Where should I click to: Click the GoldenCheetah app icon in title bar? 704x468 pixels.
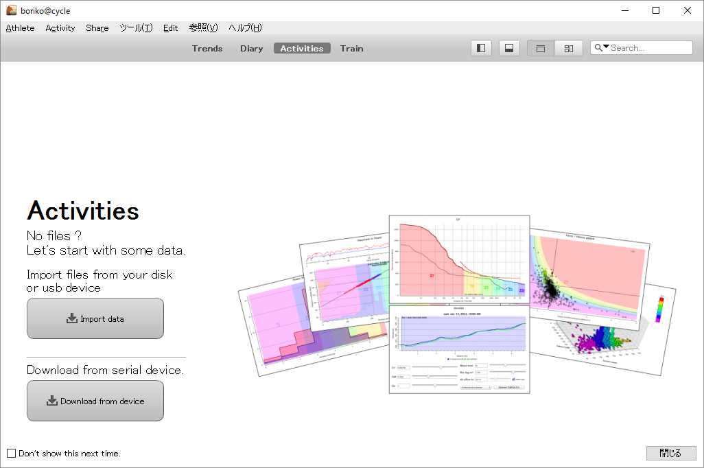pyautogui.click(x=11, y=10)
